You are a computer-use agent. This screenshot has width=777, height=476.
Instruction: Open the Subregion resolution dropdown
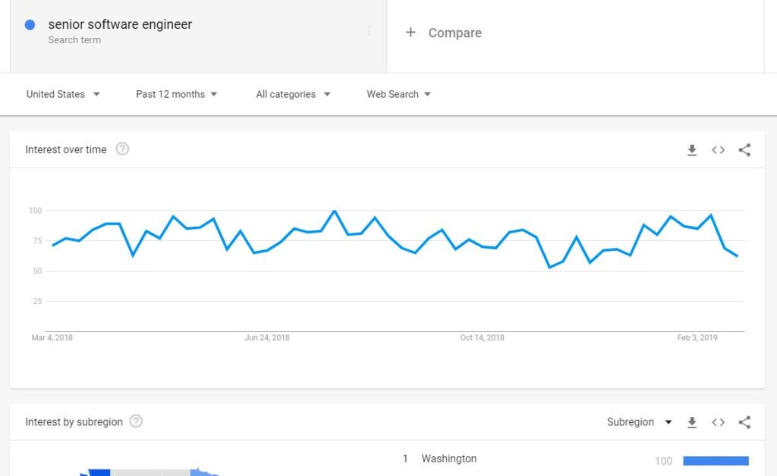639,422
